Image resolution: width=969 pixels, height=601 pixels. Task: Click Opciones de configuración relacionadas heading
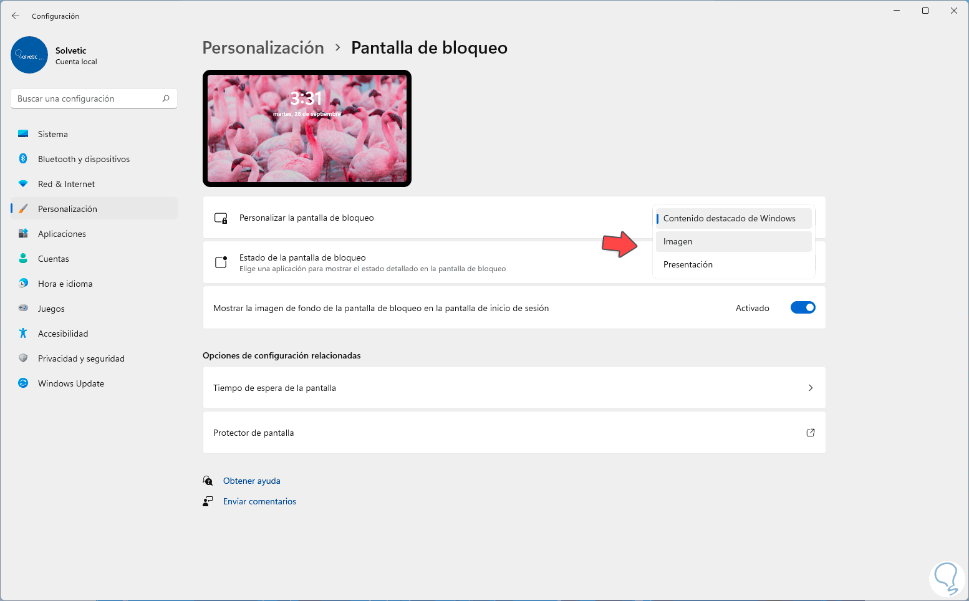(282, 355)
